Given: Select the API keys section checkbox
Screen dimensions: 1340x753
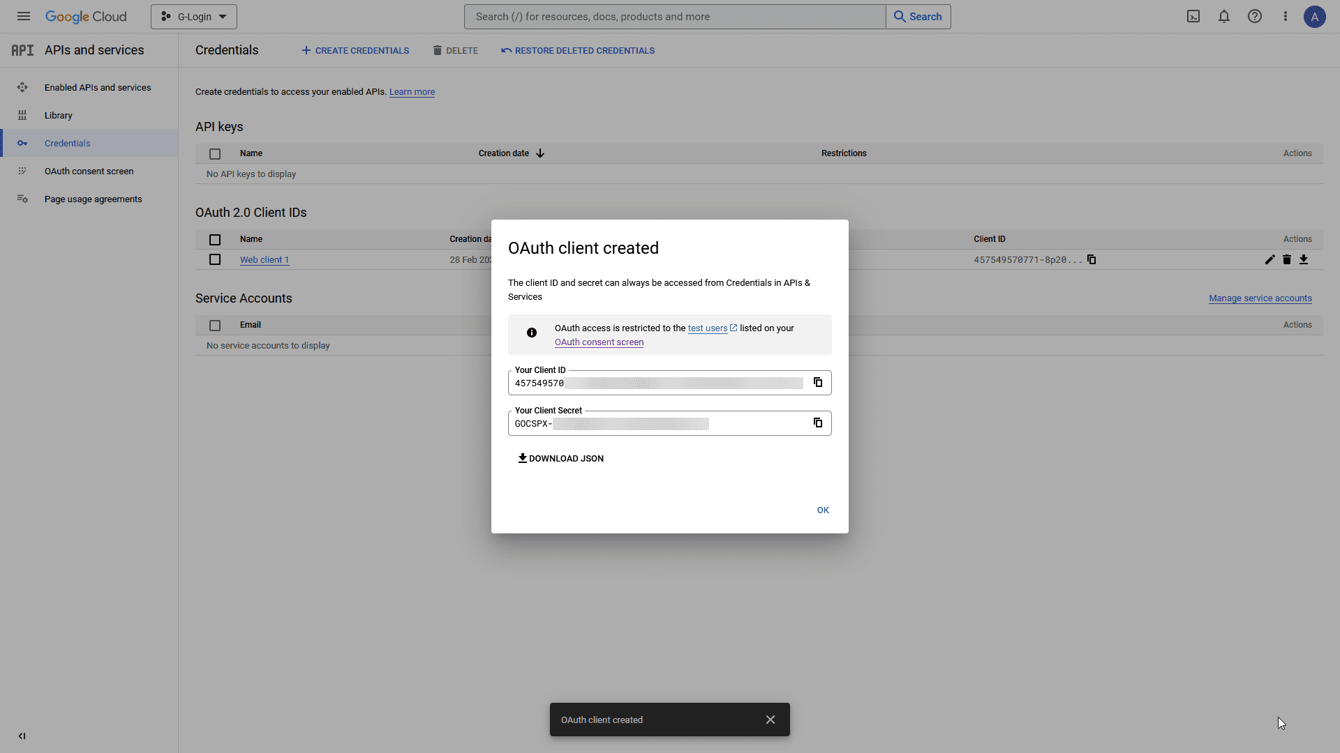Looking at the screenshot, I should 214,153.
